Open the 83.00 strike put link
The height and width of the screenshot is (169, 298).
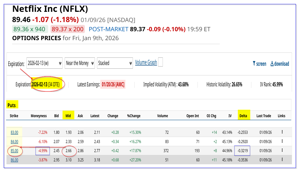(x=14, y=133)
